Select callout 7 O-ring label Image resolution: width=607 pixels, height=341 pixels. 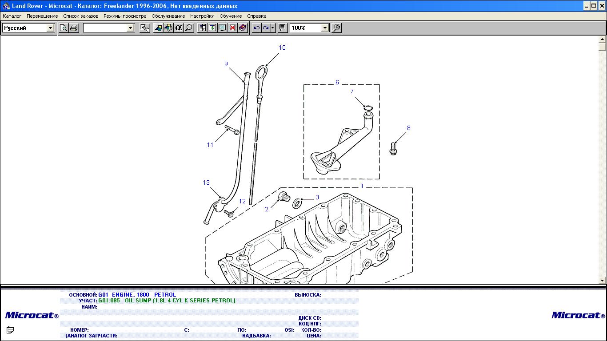(x=352, y=91)
